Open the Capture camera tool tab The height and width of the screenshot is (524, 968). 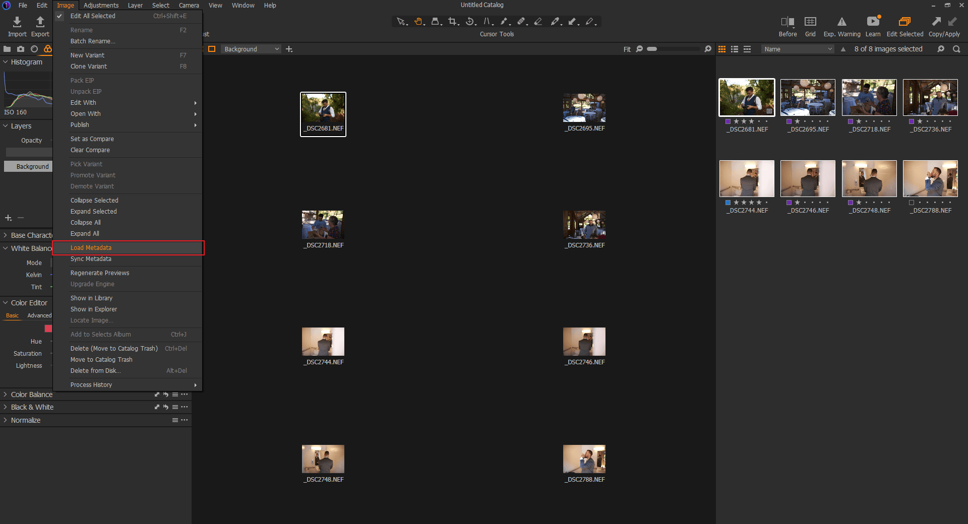(21, 49)
